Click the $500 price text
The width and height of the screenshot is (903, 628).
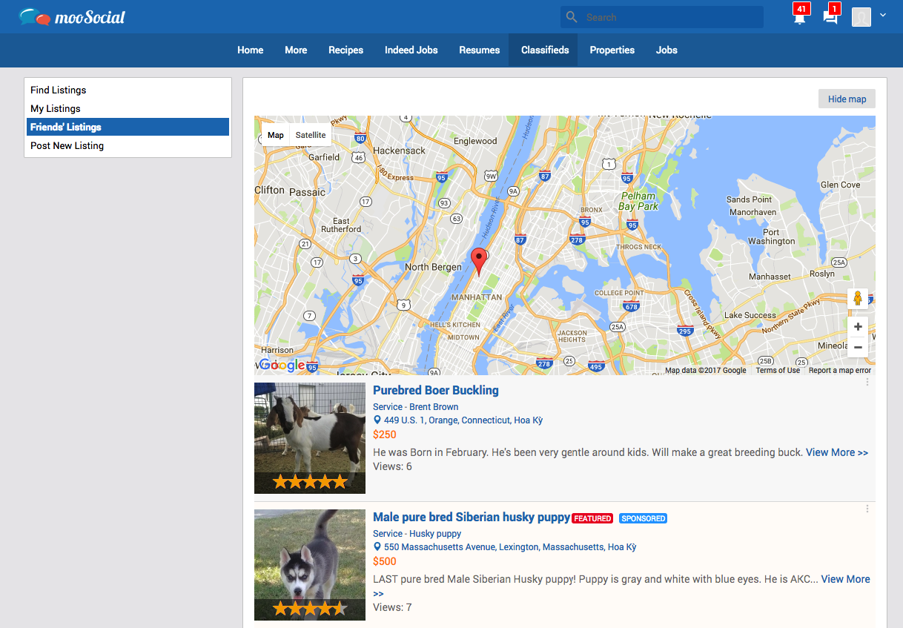pos(385,561)
